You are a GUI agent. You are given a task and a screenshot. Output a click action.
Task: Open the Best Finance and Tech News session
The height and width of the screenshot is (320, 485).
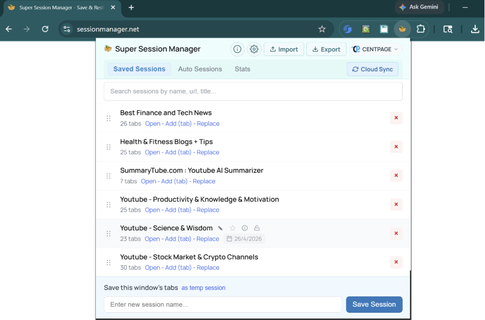click(152, 124)
